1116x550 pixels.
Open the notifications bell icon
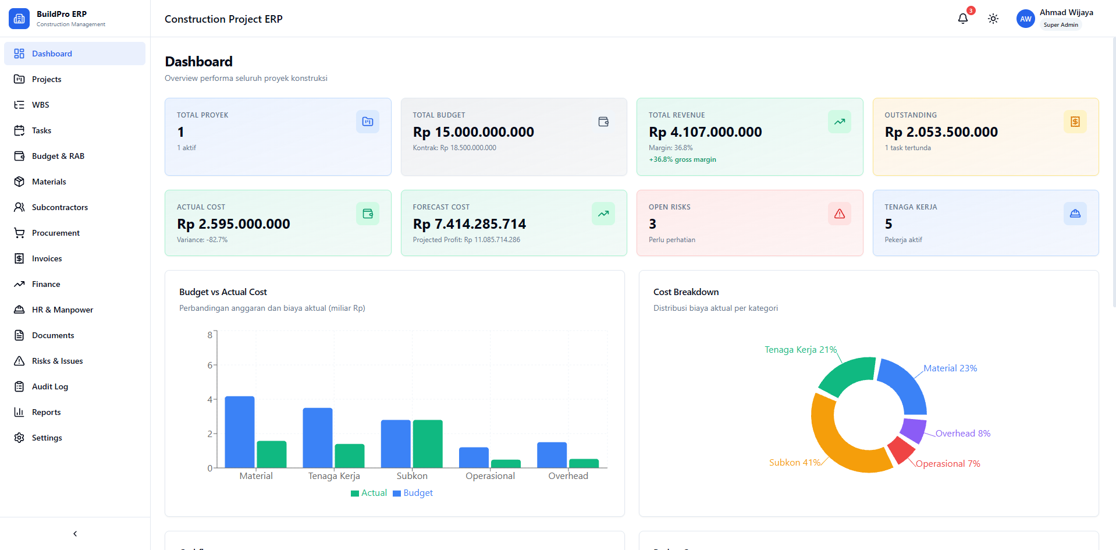click(x=962, y=19)
